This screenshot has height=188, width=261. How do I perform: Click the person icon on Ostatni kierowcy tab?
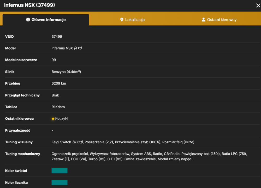pos(203,20)
